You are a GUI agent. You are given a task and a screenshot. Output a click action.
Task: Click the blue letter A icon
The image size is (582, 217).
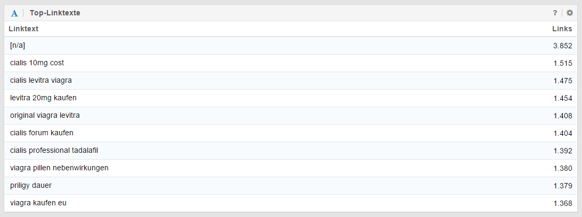[x=14, y=13]
